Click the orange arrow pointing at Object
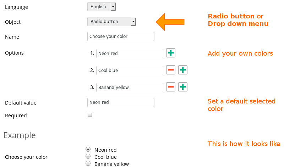284x168 pixels. 170,22
